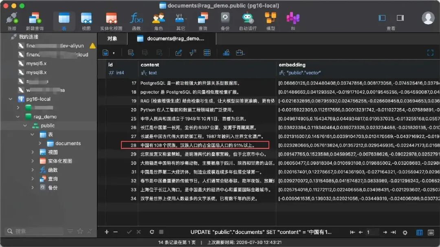Viewport: 440px width, 247px height.
Task: Expand the 视图 node chevron in sidebar tree
Action: point(33,152)
